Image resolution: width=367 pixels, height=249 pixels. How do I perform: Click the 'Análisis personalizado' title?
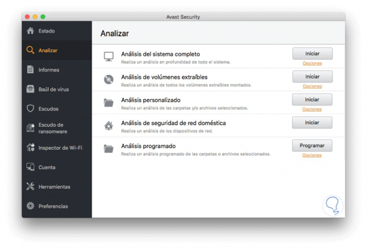[x=151, y=100]
